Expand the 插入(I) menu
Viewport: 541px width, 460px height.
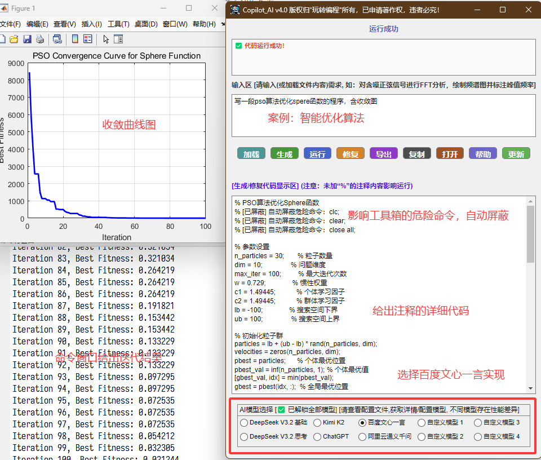(x=91, y=24)
